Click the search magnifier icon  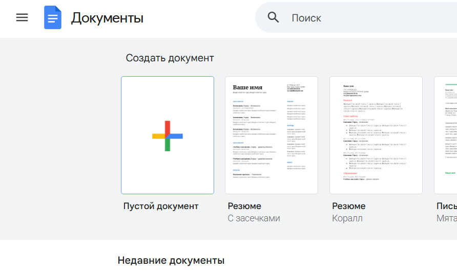274,17
